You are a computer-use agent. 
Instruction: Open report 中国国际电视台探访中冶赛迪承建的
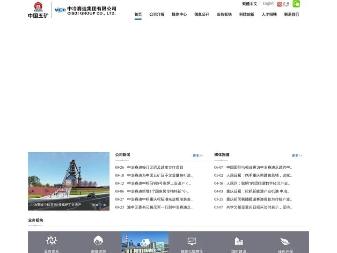point(259,167)
